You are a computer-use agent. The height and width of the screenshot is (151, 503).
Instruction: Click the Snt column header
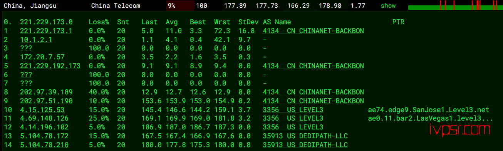123,22
